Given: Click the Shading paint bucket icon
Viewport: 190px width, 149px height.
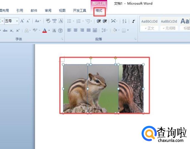Looking at the screenshot, I should (x=115, y=30).
